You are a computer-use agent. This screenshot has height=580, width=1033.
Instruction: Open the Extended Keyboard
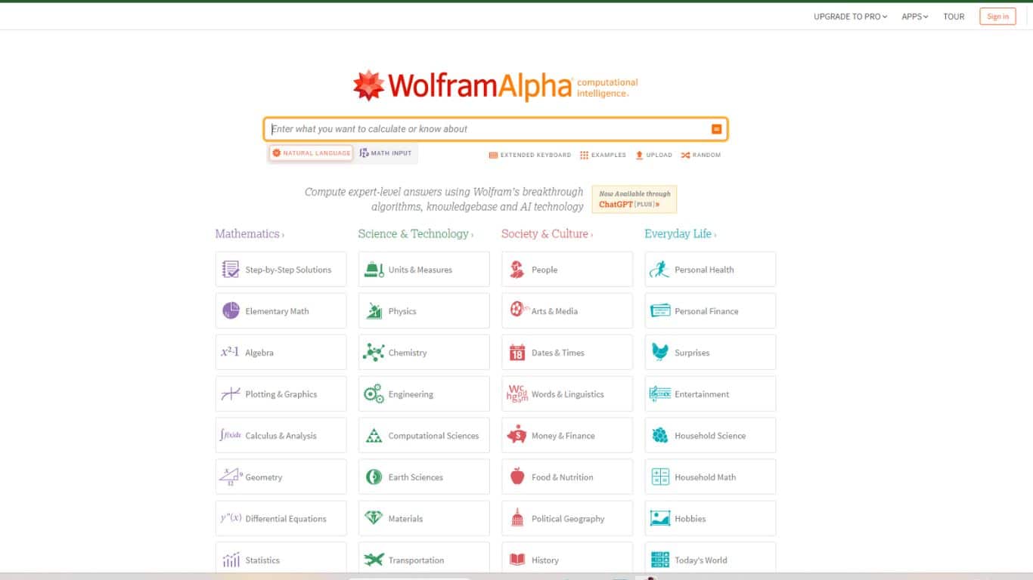point(529,155)
